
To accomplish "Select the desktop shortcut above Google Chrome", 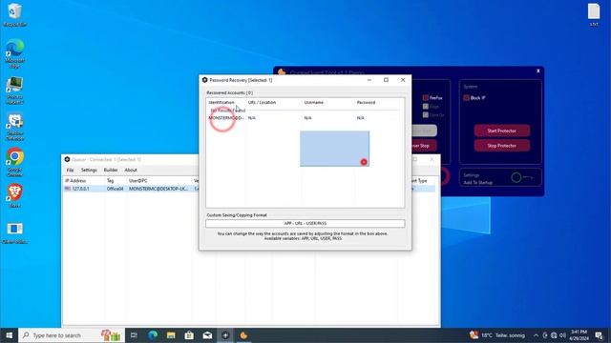I will click(x=15, y=127).
